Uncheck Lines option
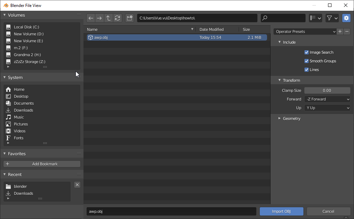The width and height of the screenshot is (354, 219). coord(307,70)
